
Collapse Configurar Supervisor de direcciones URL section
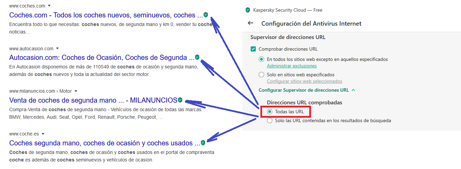pos(353,90)
